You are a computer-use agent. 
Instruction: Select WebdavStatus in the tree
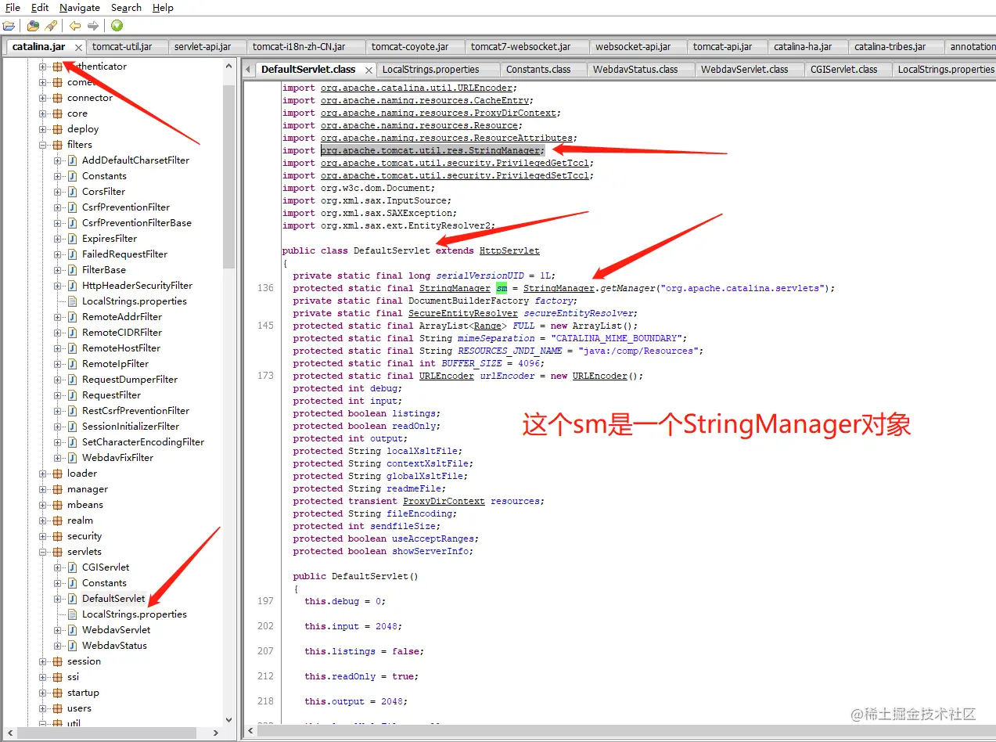tap(114, 646)
